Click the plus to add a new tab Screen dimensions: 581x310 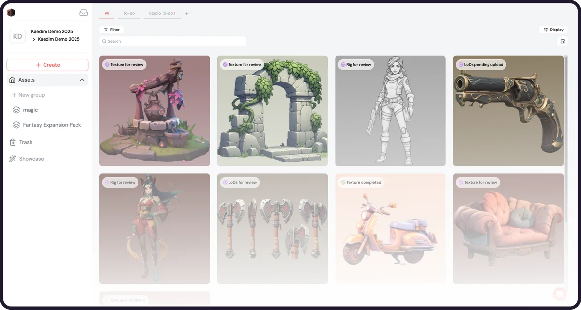pos(186,13)
